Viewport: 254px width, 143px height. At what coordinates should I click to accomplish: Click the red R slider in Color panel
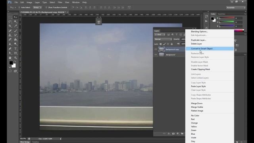[227, 18]
